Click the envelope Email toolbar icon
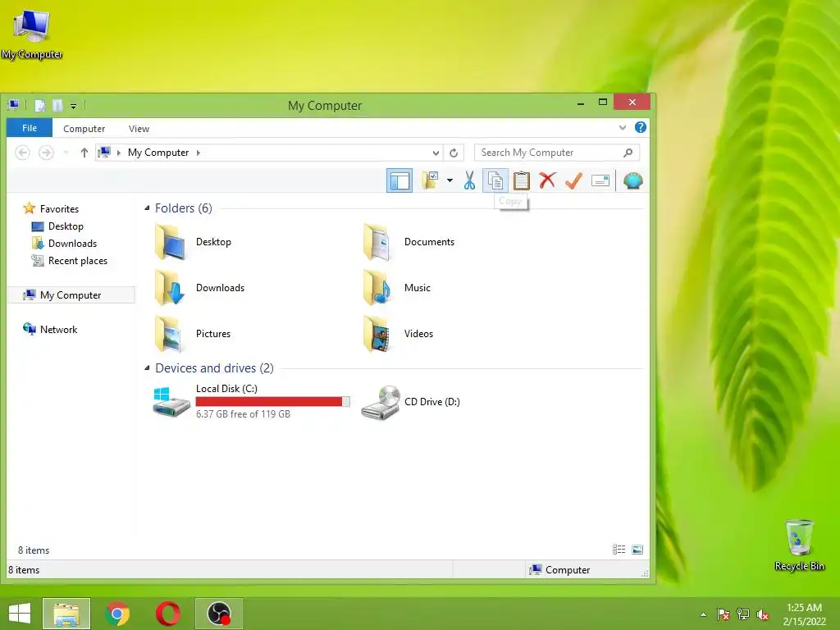This screenshot has width=840, height=630. [600, 180]
